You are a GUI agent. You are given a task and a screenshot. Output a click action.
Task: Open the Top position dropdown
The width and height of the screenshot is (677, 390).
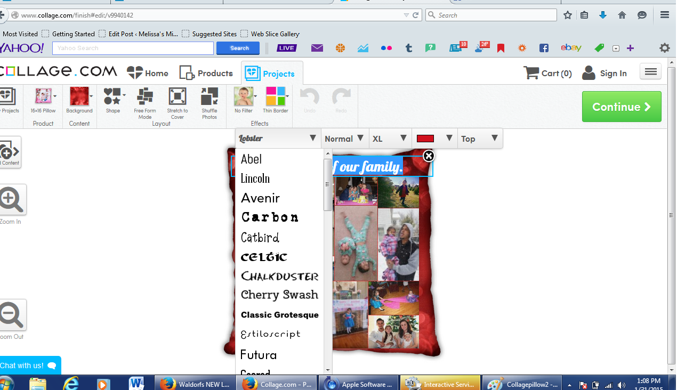(480, 139)
